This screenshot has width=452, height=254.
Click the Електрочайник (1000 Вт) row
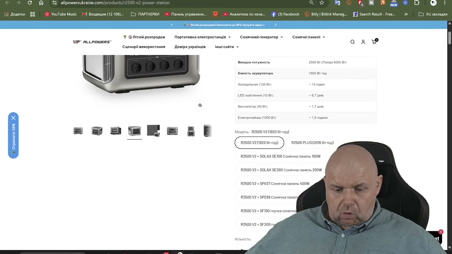[305, 117]
